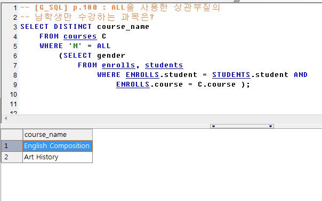Click the STUDENTS table reference on line 8
This screenshot has height=201, width=322.
click(x=231, y=75)
